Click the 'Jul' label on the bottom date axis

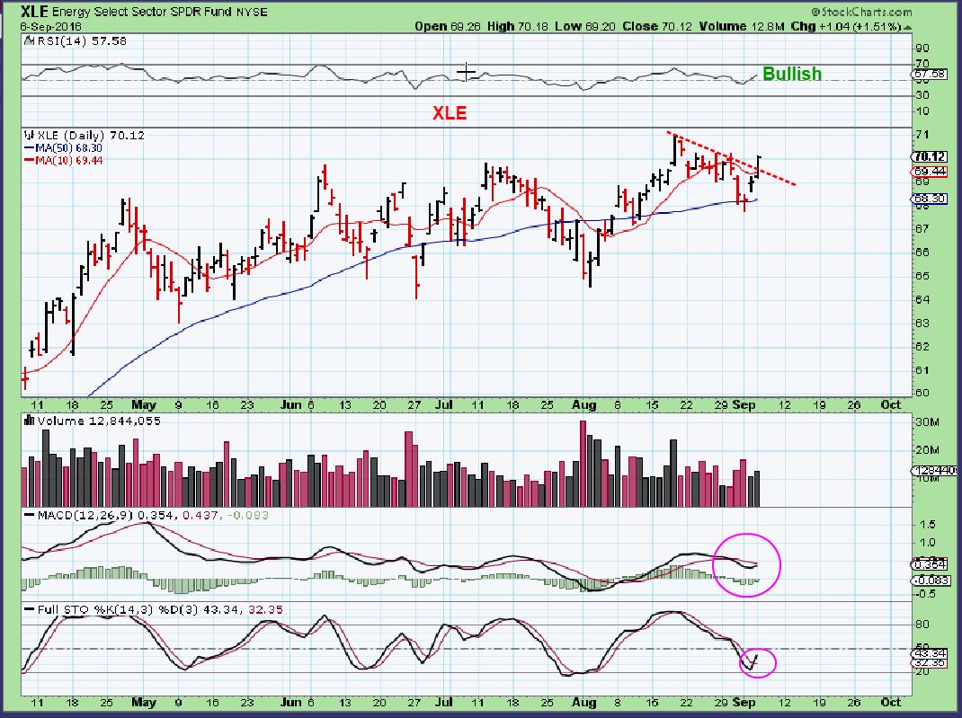click(x=443, y=702)
